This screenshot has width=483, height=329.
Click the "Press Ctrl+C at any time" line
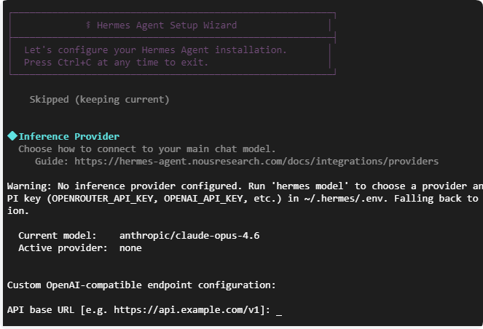pyautogui.click(x=117, y=63)
